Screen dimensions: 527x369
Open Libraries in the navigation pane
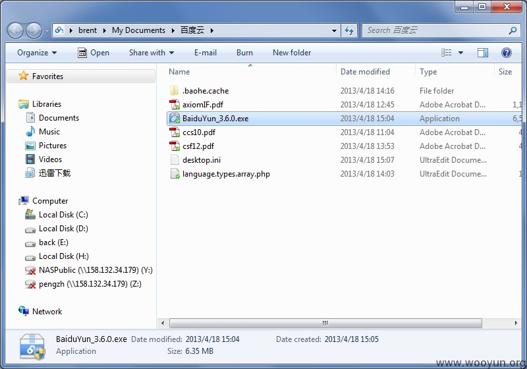tap(46, 104)
